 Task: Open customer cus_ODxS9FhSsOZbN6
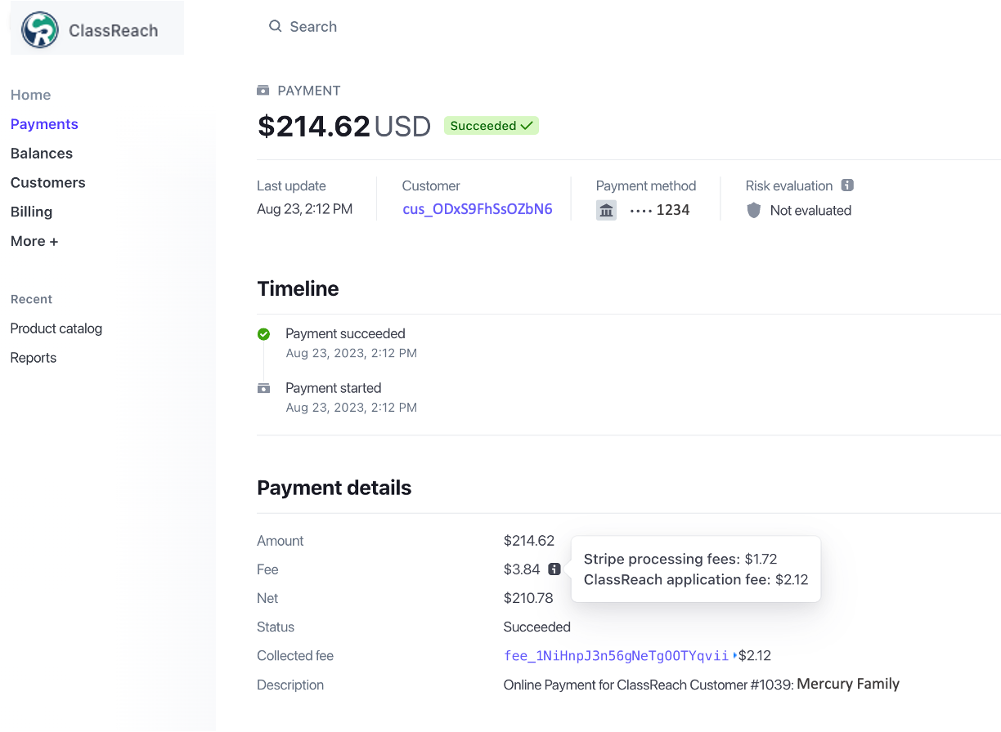[478, 209]
